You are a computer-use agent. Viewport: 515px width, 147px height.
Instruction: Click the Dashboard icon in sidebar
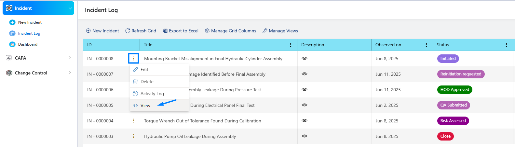[x=12, y=44]
